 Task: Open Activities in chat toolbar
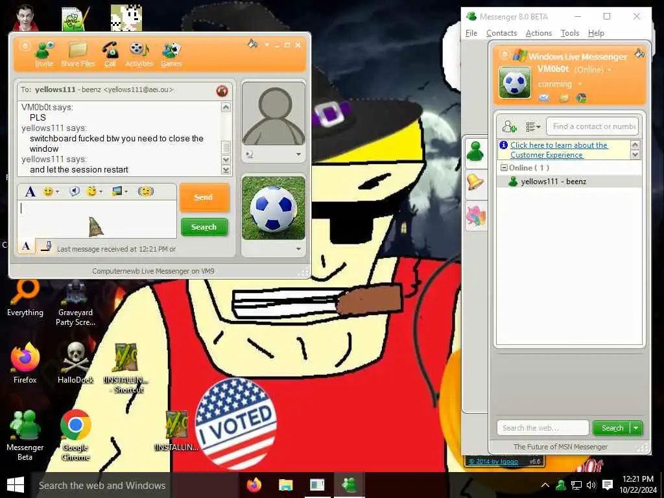pos(139,54)
